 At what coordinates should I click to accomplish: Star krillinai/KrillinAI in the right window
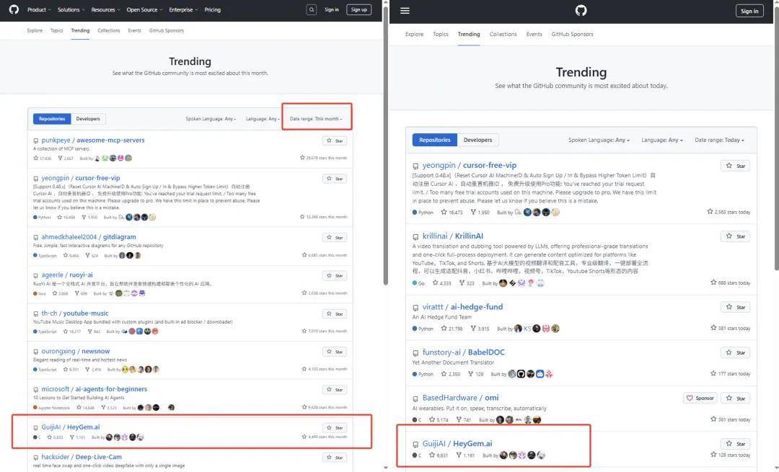point(735,236)
